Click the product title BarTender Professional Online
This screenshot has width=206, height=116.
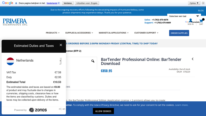(x=141, y=61)
